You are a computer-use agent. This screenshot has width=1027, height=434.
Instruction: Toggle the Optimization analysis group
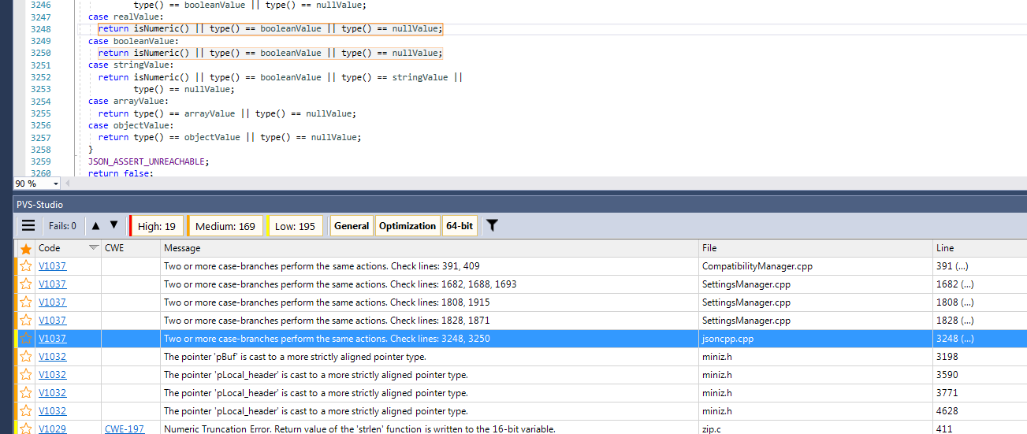pos(407,226)
